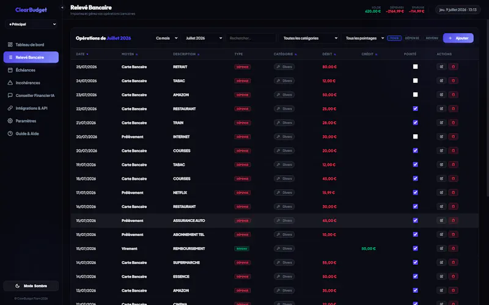Change Divers category on NETFLIX row
Screen dimensions: 489x305
[x=284, y=193]
